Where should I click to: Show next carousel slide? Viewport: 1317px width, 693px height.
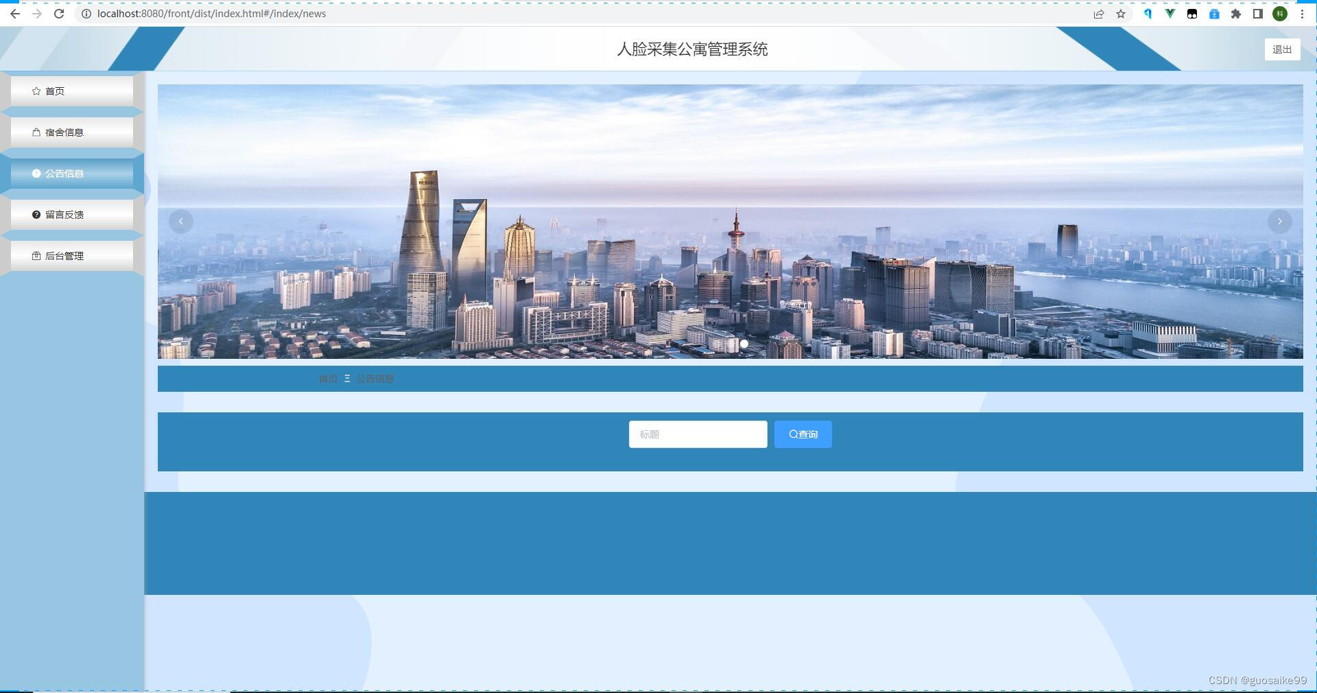click(1279, 221)
